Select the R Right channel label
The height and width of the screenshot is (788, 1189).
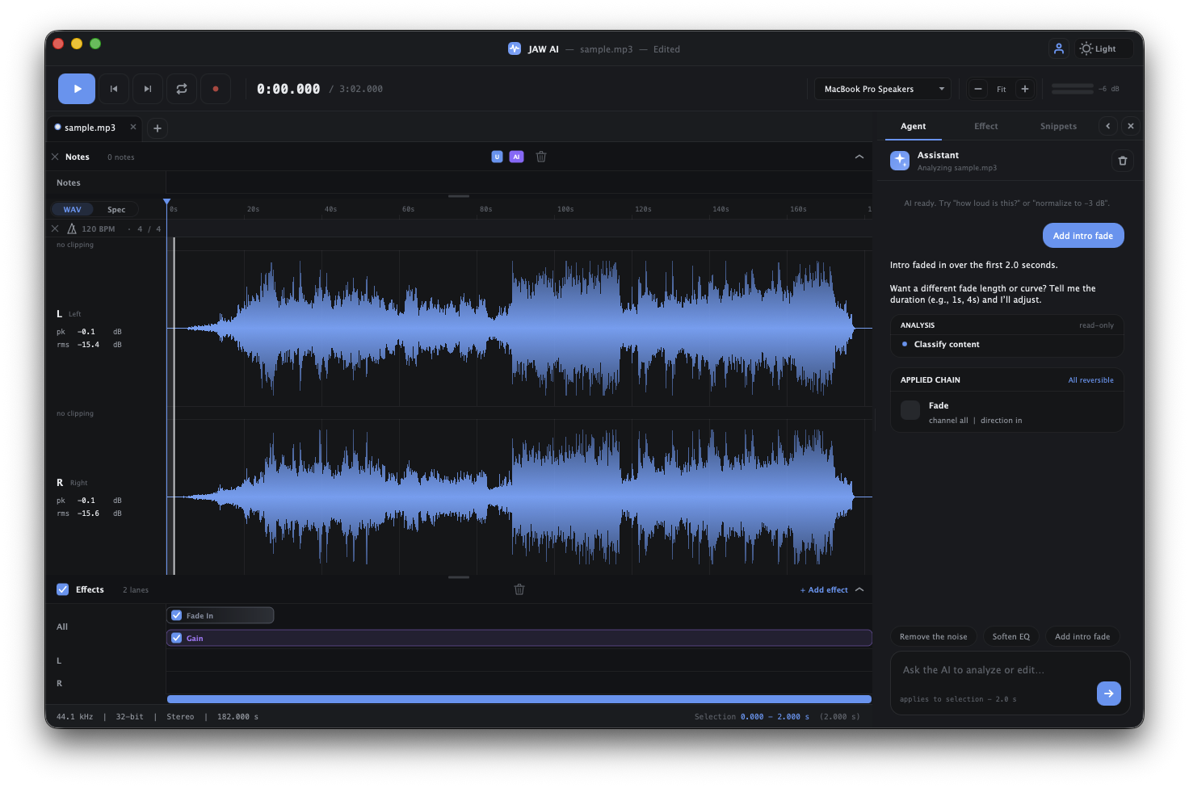(72, 483)
